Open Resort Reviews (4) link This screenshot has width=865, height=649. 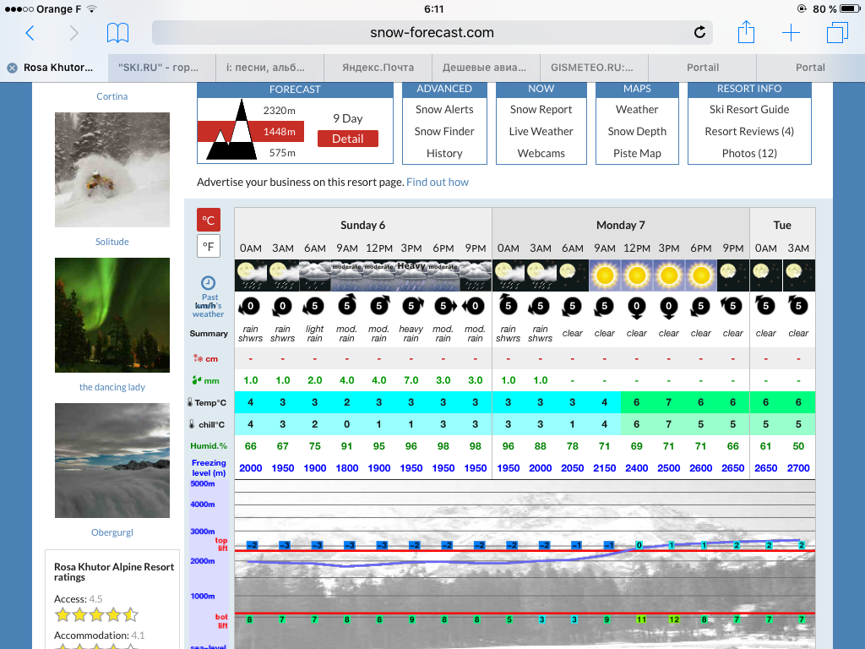(x=749, y=131)
